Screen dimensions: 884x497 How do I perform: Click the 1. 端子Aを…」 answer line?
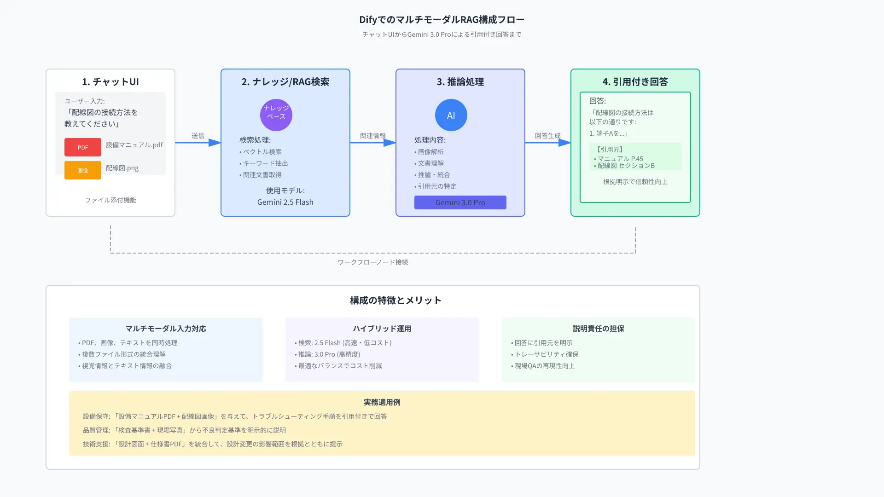[x=609, y=133]
